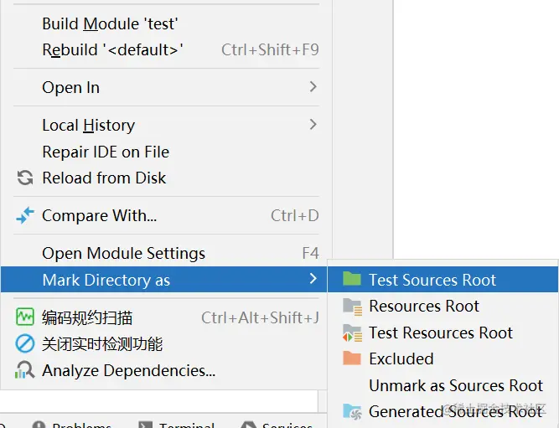Open the Terminal tool window tab
This screenshot has height=428, width=559.
[186, 424]
